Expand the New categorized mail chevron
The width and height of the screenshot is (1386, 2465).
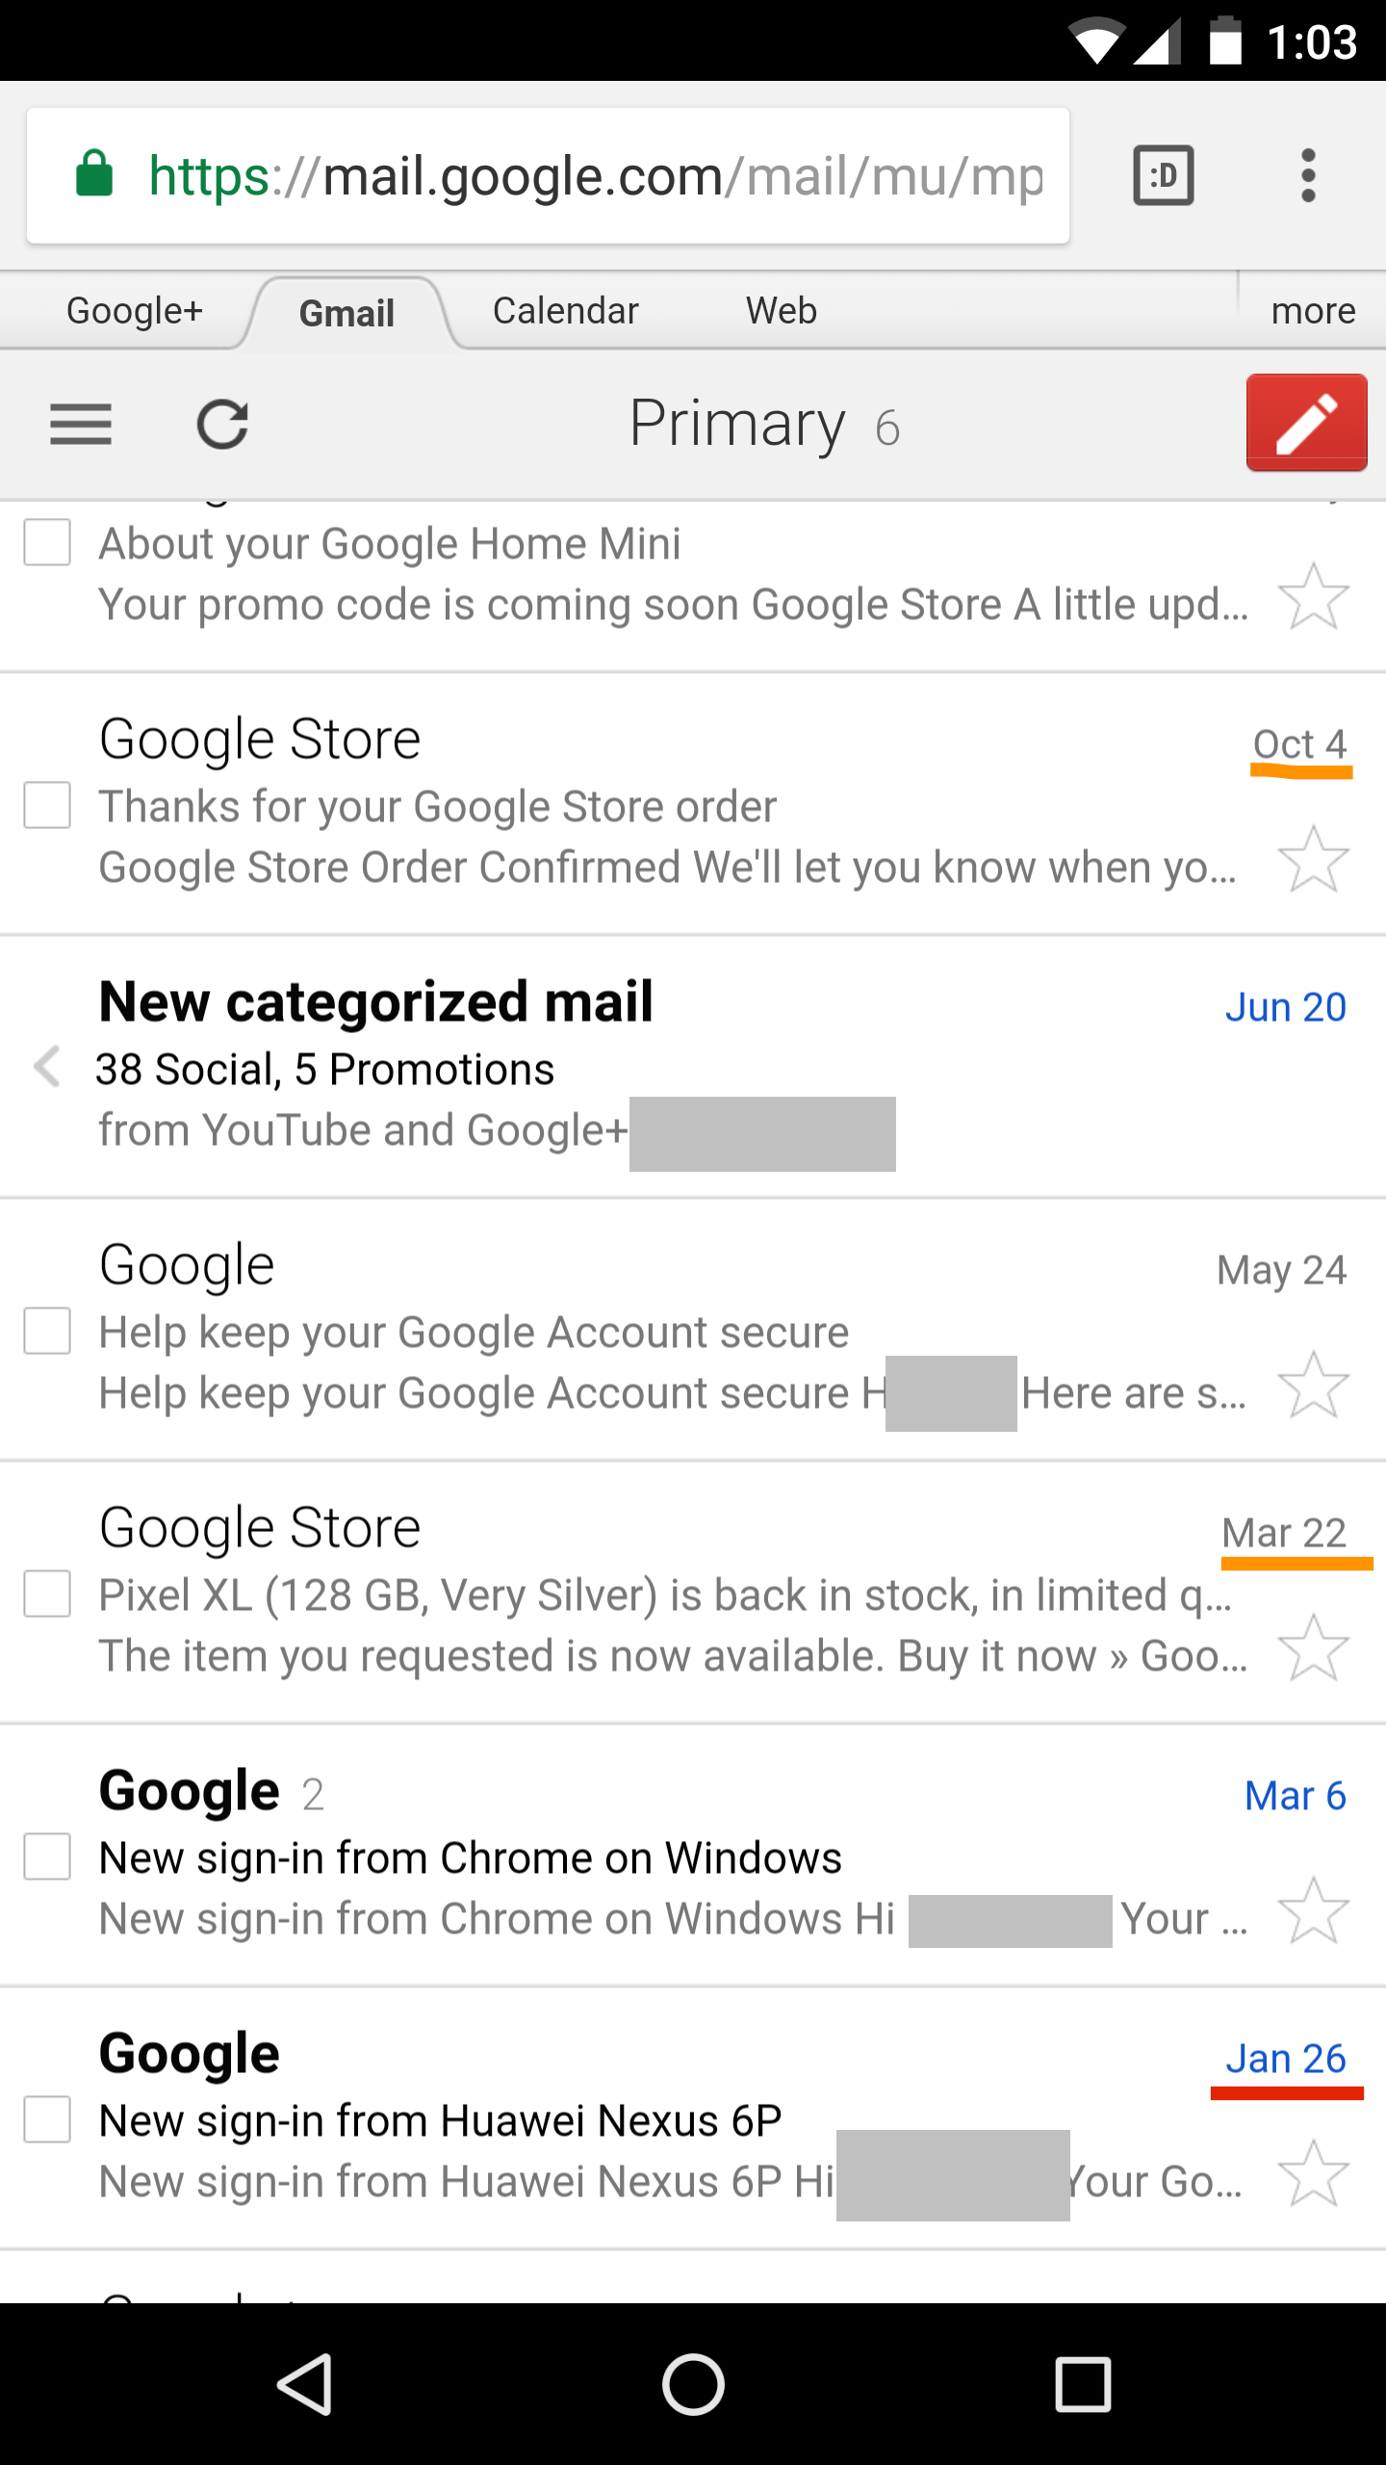(x=46, y=1067)
